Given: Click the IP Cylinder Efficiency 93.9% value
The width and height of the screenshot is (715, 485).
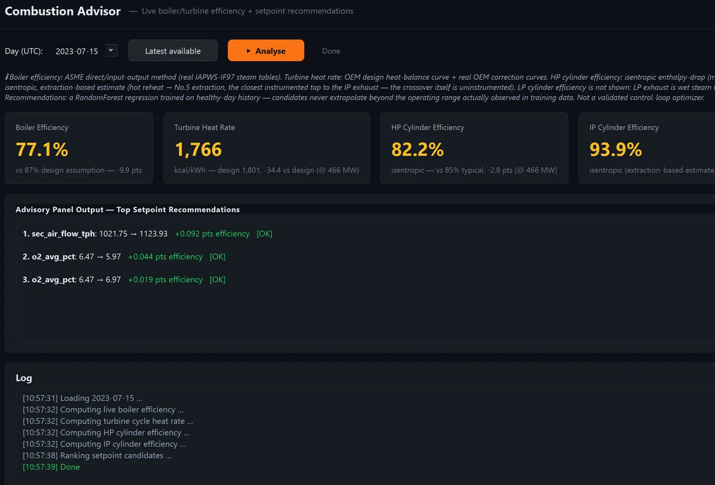Looking at the screenshot, I should coord(616,149).
